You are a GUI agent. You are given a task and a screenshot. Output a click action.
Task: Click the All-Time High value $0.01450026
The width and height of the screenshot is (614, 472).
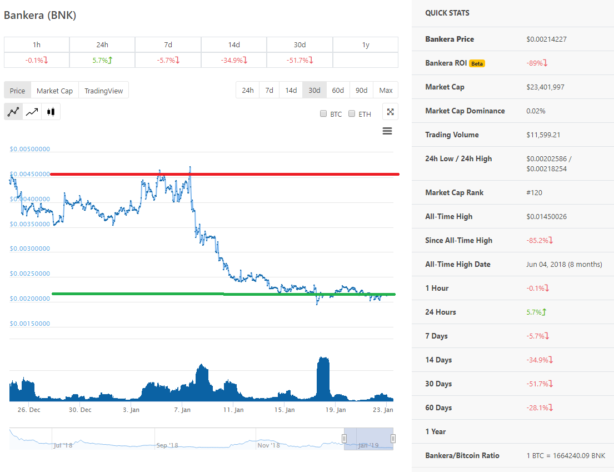(546, 217)
